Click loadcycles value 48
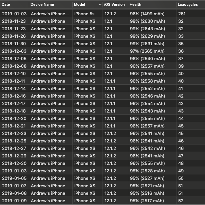 (x=181, y=163)
